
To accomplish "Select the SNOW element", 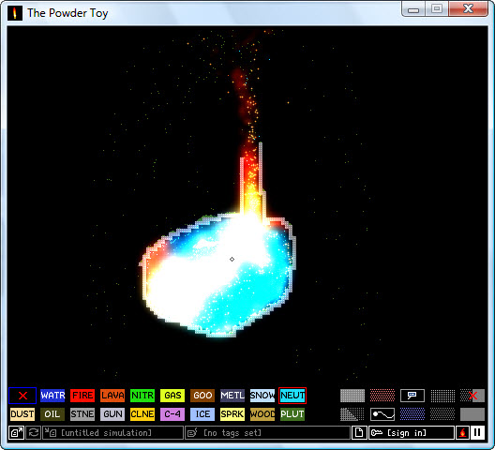I will 262,396.
